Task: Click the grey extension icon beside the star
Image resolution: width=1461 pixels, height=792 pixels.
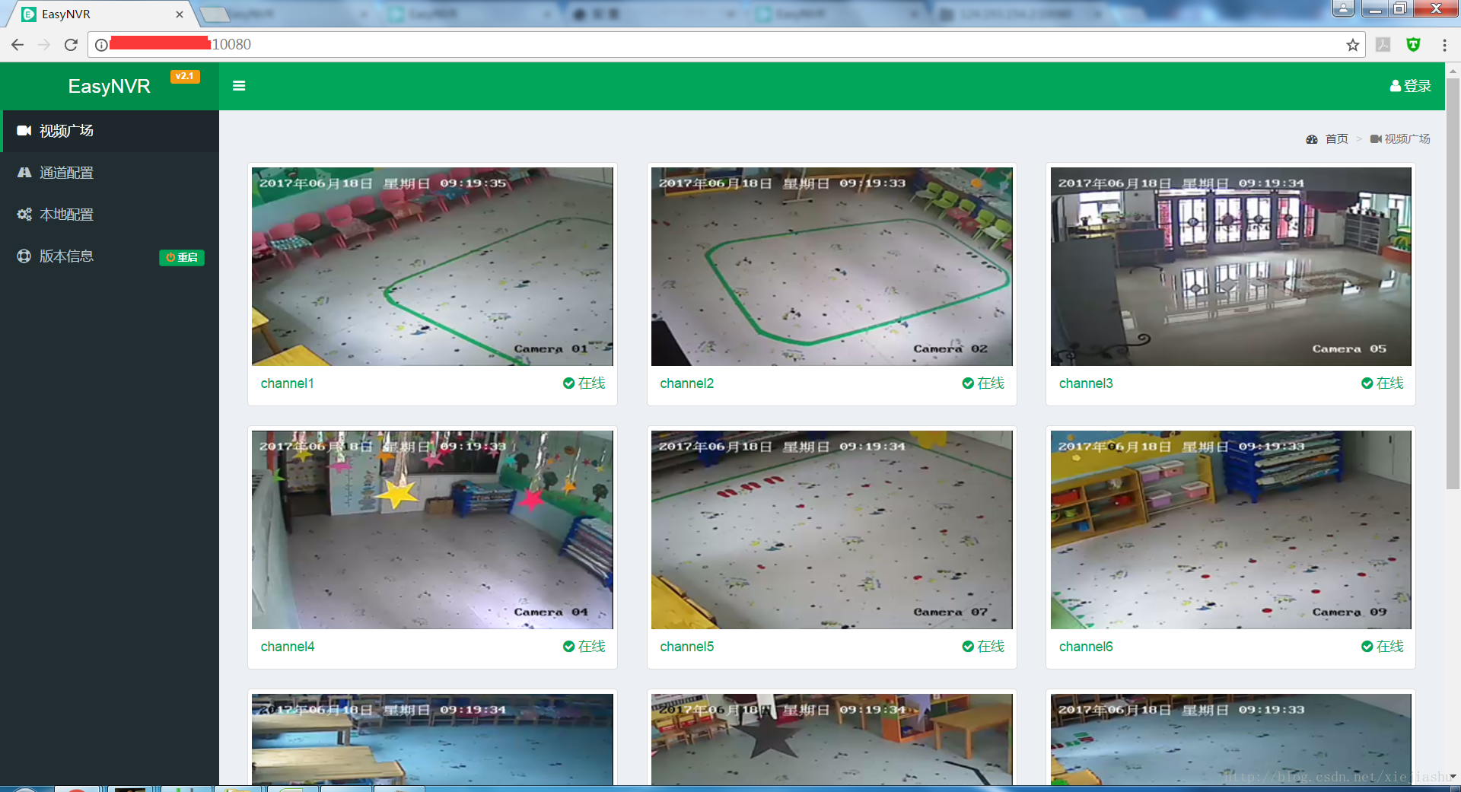Action: (1383, 45)
